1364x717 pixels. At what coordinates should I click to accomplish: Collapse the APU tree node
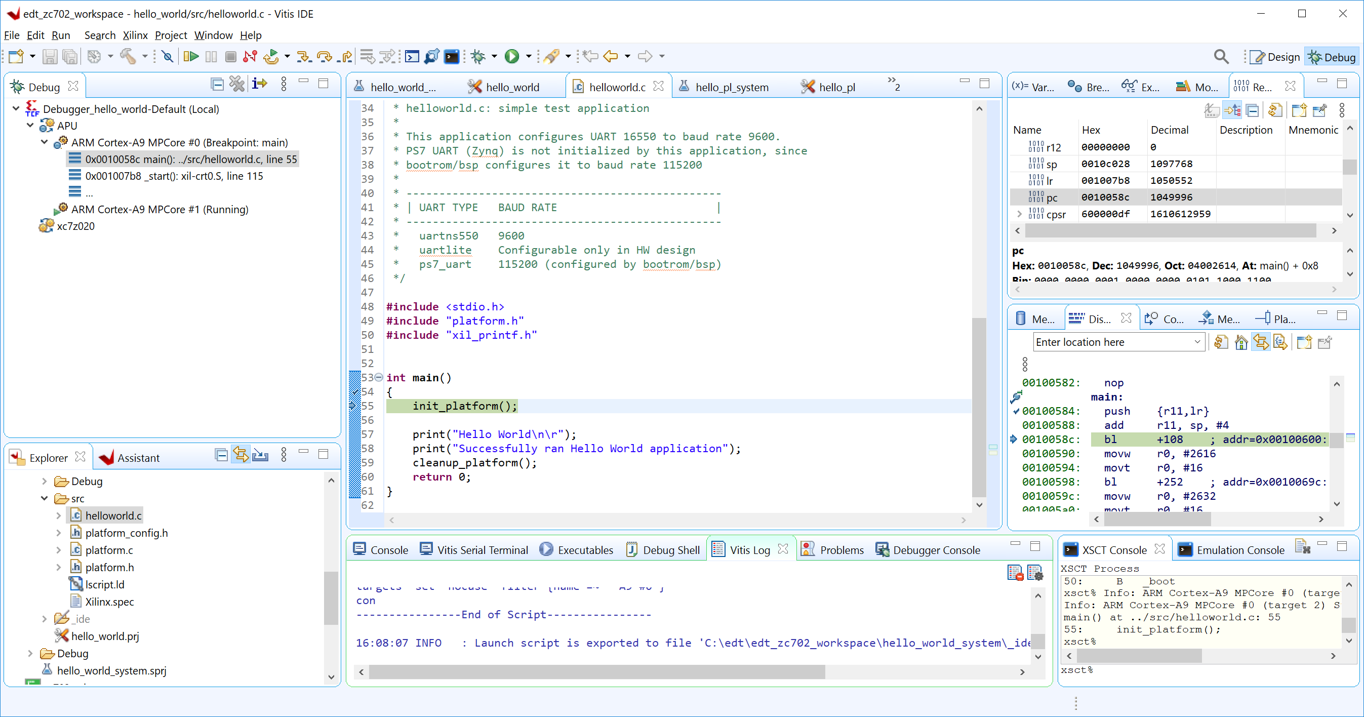pos(31,126)
